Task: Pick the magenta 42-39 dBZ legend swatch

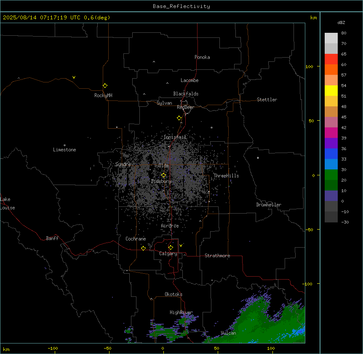Action: [331, 132]
